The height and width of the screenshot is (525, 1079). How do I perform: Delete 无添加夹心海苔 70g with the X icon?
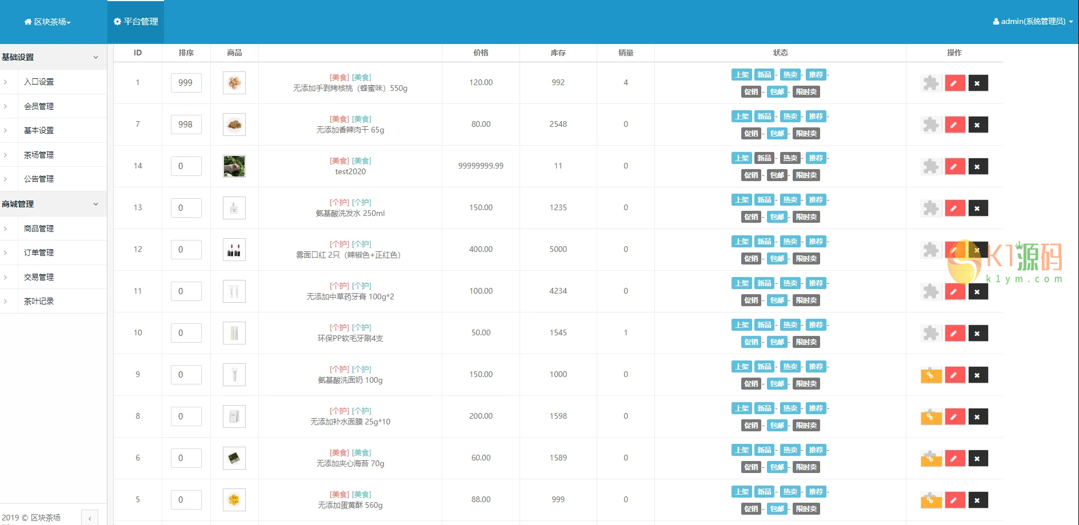click(978, 458)
